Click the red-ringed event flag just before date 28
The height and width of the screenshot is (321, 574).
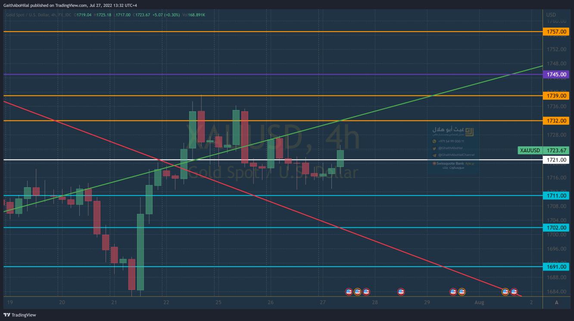(x=366, y=292)
